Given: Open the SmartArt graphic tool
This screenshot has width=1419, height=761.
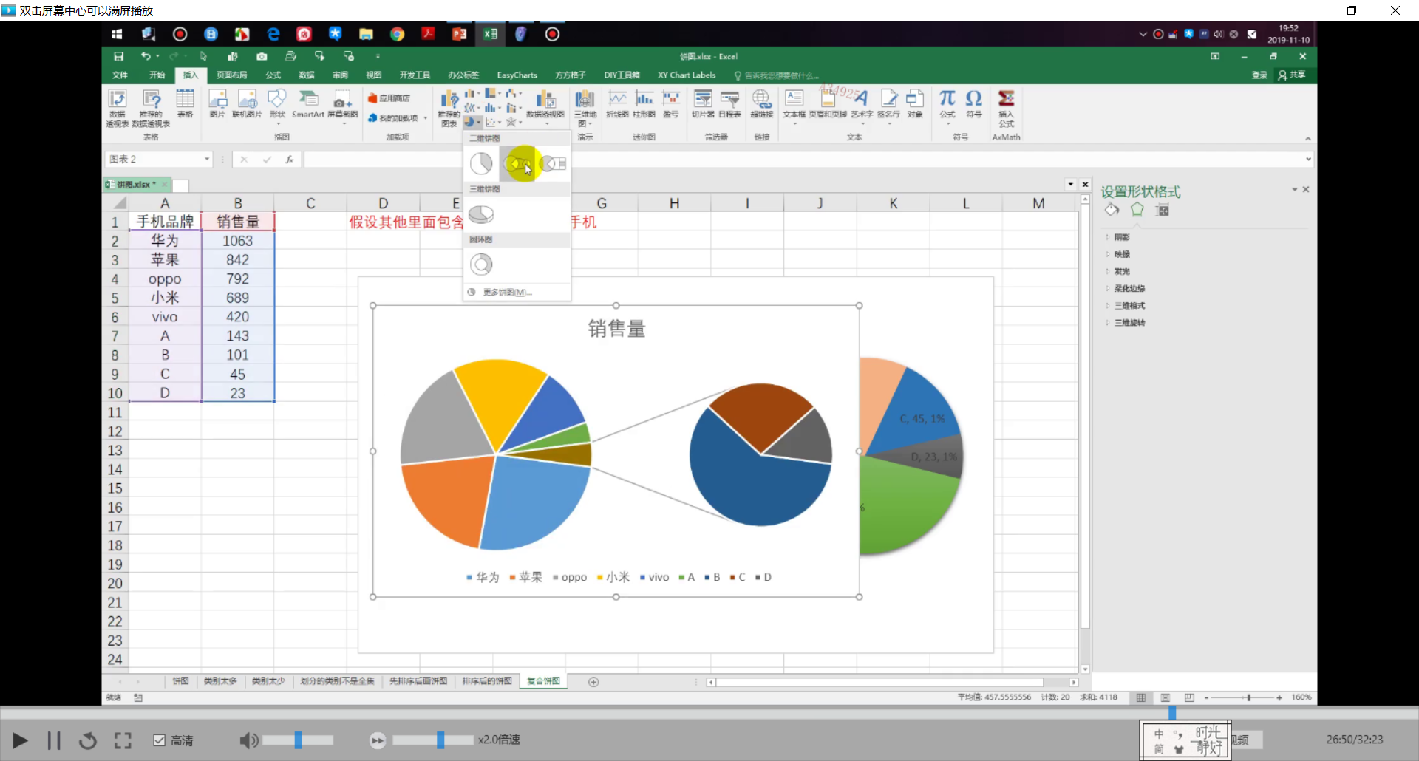Looking at the screenshot, I should click(308, 103).
